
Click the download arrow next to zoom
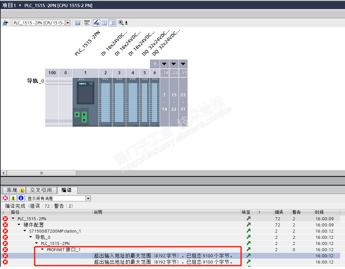126,23
